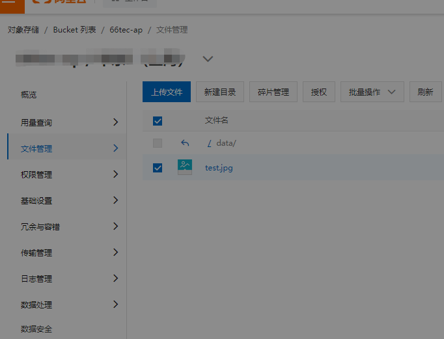Expand the 日志管理 chevron
The image size is (444, 339).
(115, 278)
